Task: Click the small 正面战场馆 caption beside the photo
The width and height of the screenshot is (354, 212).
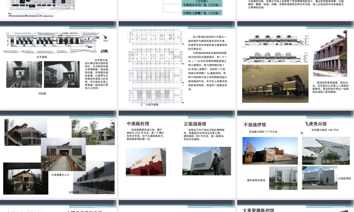Action: coord(344,178)
